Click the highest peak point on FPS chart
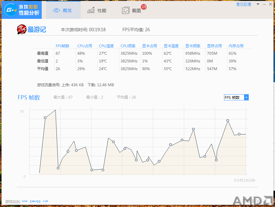Image resolution: width=275 pixels, height=207 pixels. [x=55, y=110]
